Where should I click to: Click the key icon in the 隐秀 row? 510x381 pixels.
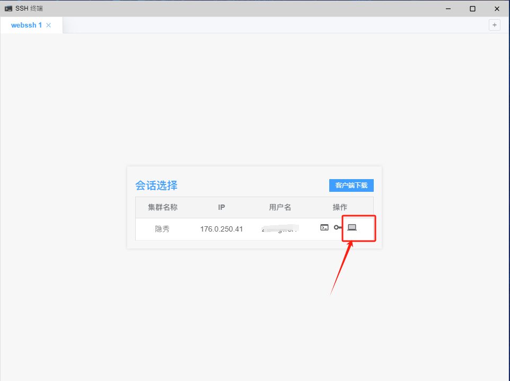coord(338,227)
